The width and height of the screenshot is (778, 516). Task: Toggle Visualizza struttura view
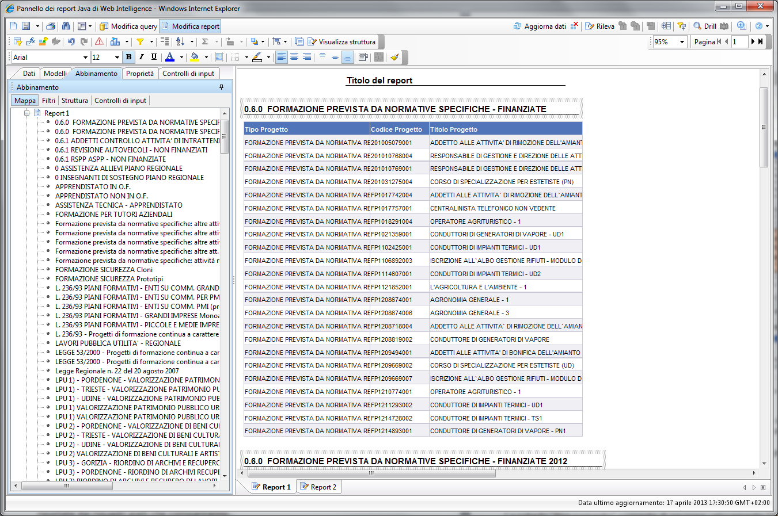click(x=341, y=41)
